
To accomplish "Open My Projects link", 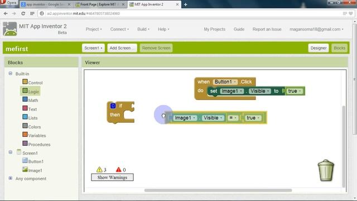I will tap(214, 29).
